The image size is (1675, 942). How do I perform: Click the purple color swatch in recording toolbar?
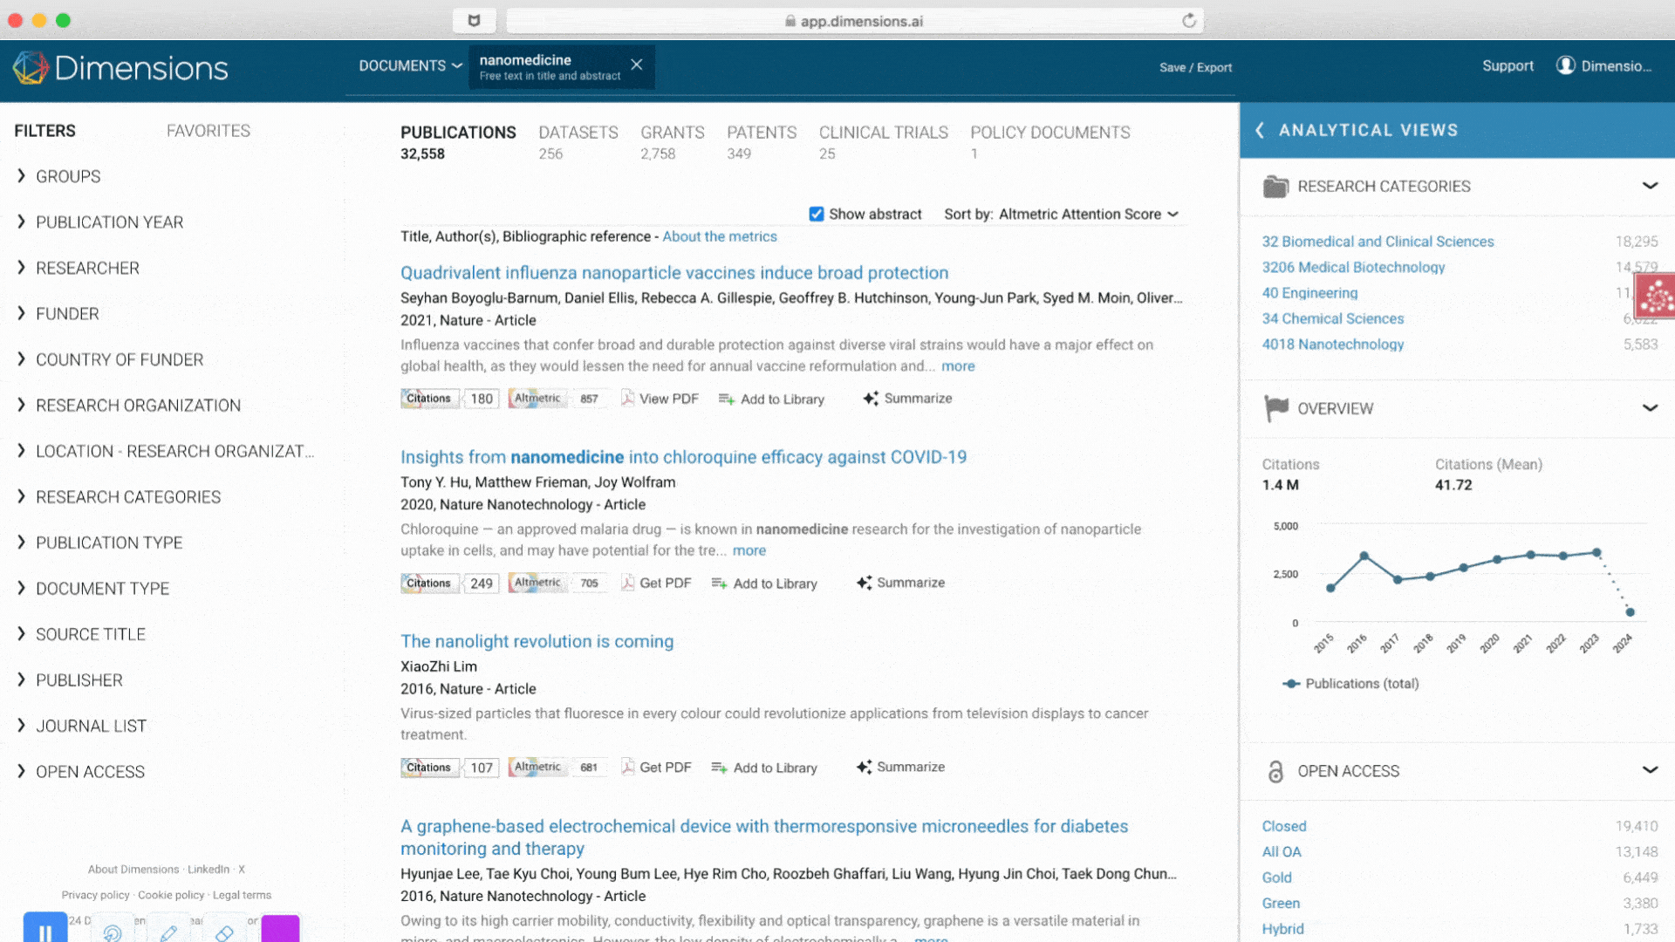280,928
